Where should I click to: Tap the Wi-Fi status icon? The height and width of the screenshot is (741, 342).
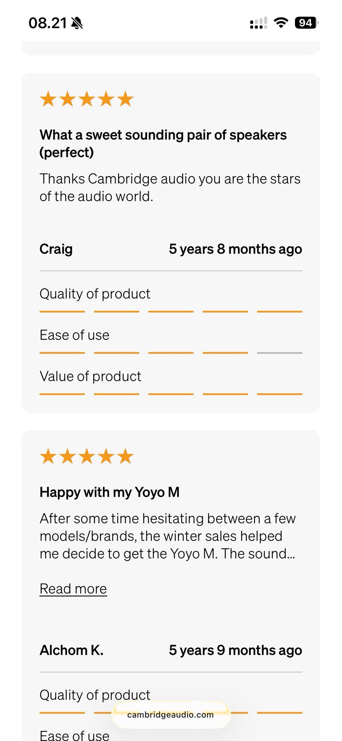[281, 23]
